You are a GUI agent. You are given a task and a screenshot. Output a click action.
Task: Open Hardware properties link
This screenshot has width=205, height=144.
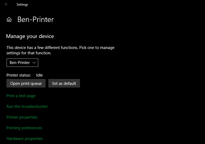[25, 139]
